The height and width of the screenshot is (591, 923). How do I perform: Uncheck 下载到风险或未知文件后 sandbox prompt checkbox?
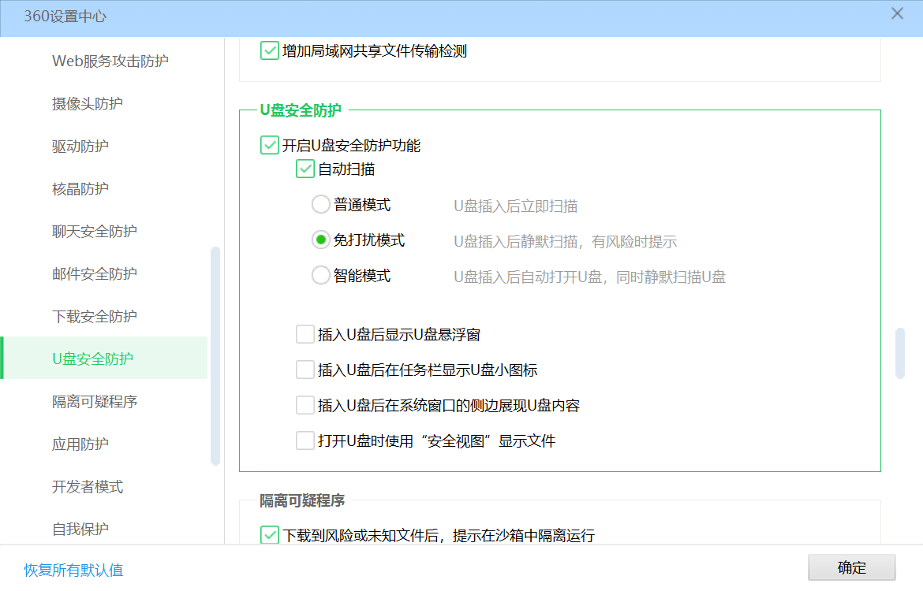[270, 535]
